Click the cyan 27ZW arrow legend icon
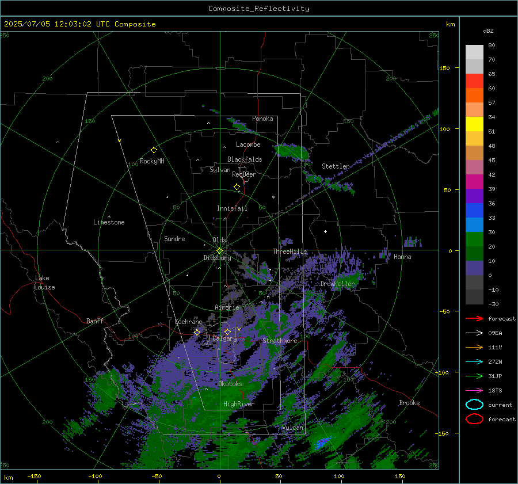This screenshot has height=484, width=518. [474, 362]
